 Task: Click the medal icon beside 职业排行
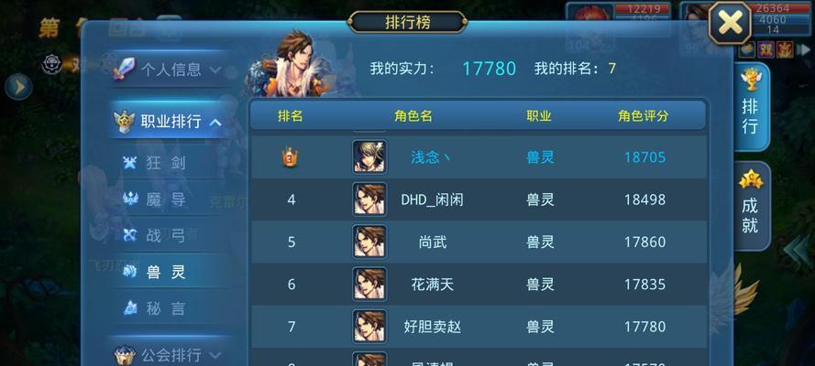(x=125, y=122)
